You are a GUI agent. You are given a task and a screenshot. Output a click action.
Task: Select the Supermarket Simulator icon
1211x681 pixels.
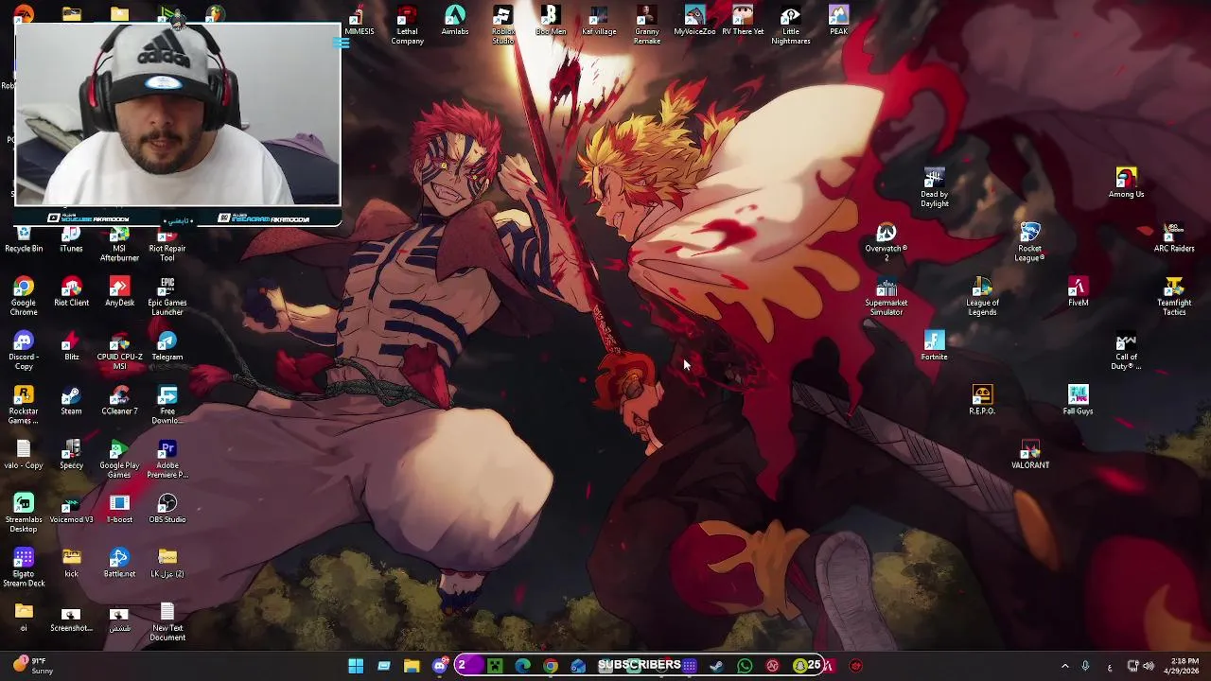tap(886, 296)
